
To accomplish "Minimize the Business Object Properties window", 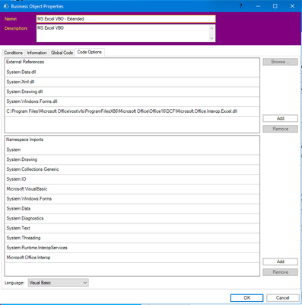I will 258,6.
